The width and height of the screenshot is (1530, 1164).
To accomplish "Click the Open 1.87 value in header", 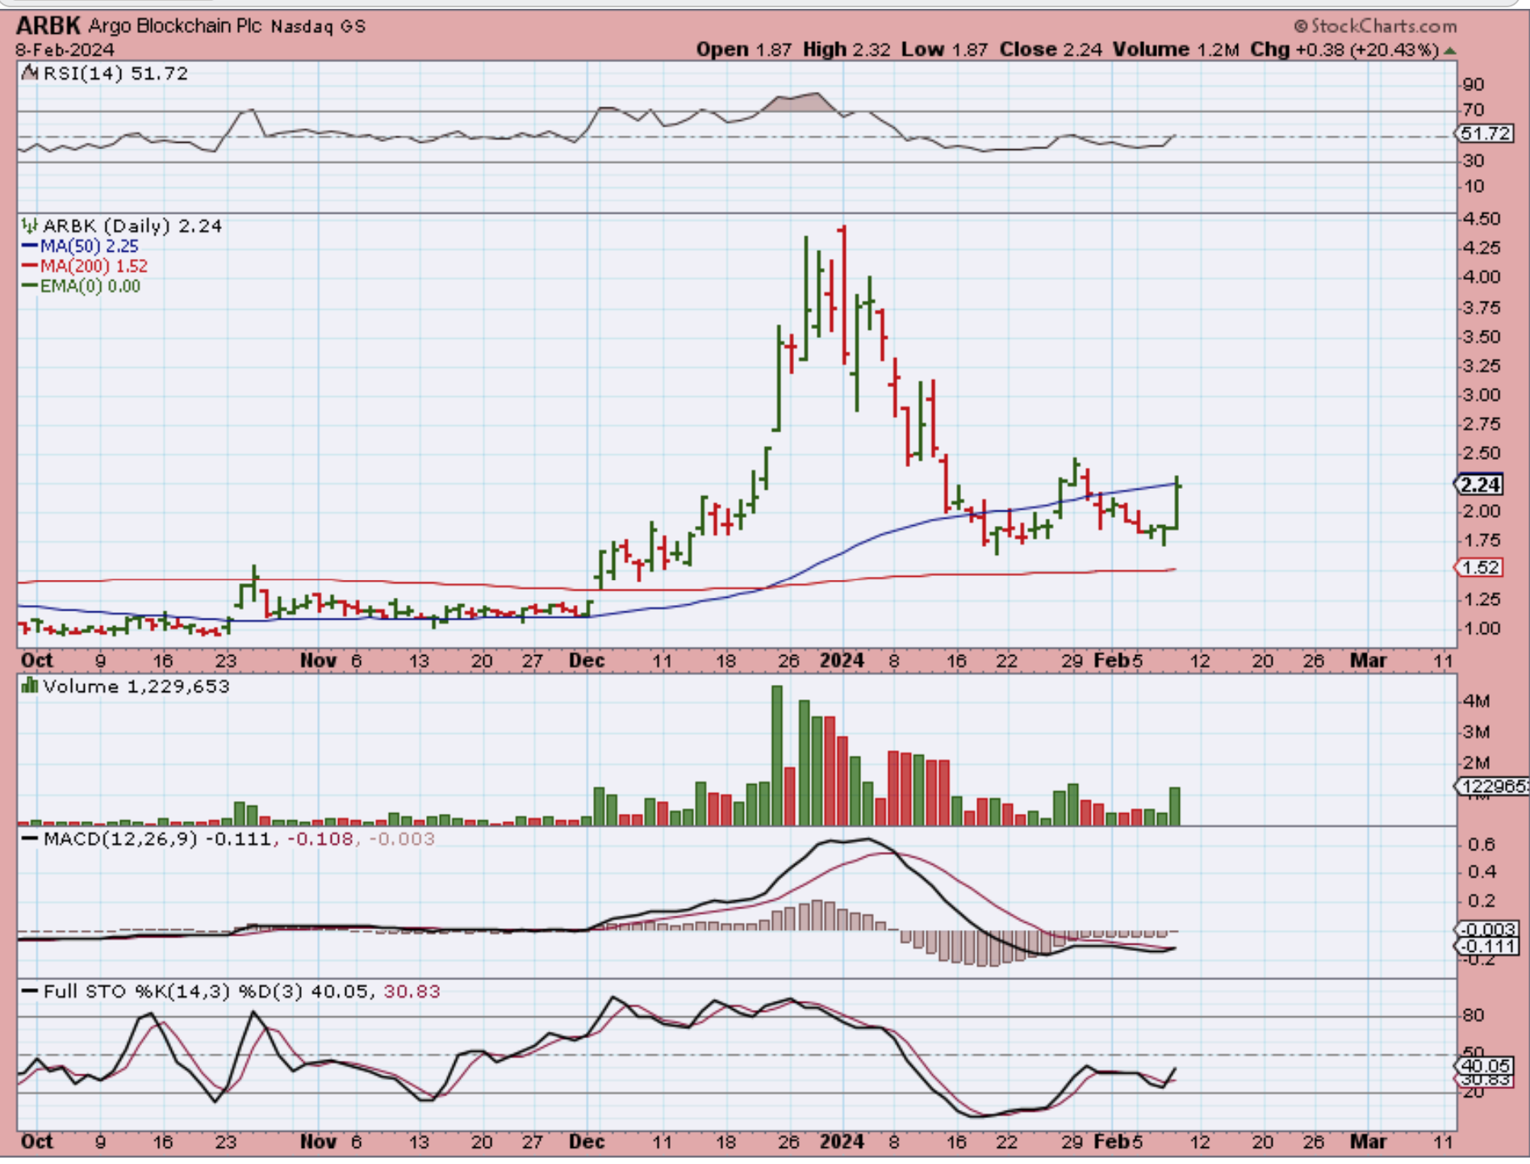I will click(743, 50).
